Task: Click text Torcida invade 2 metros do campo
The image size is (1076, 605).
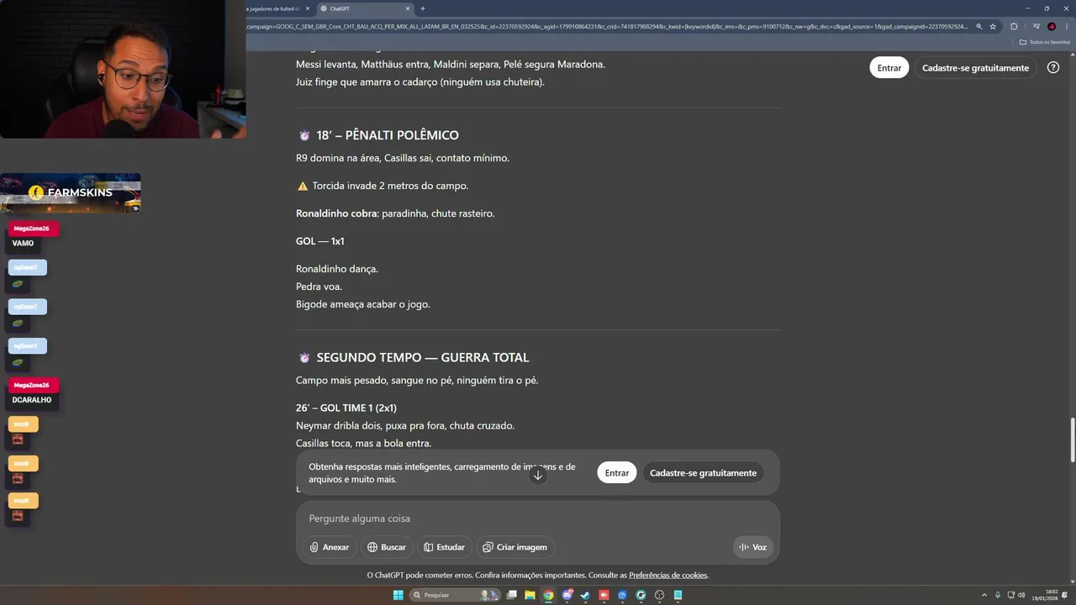Action: 390,186
